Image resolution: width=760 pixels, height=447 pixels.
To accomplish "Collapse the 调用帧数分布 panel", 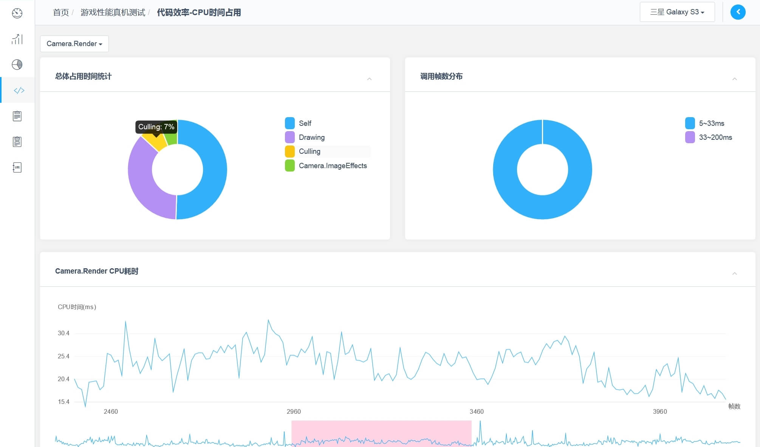I will click(x=734, y=79).
